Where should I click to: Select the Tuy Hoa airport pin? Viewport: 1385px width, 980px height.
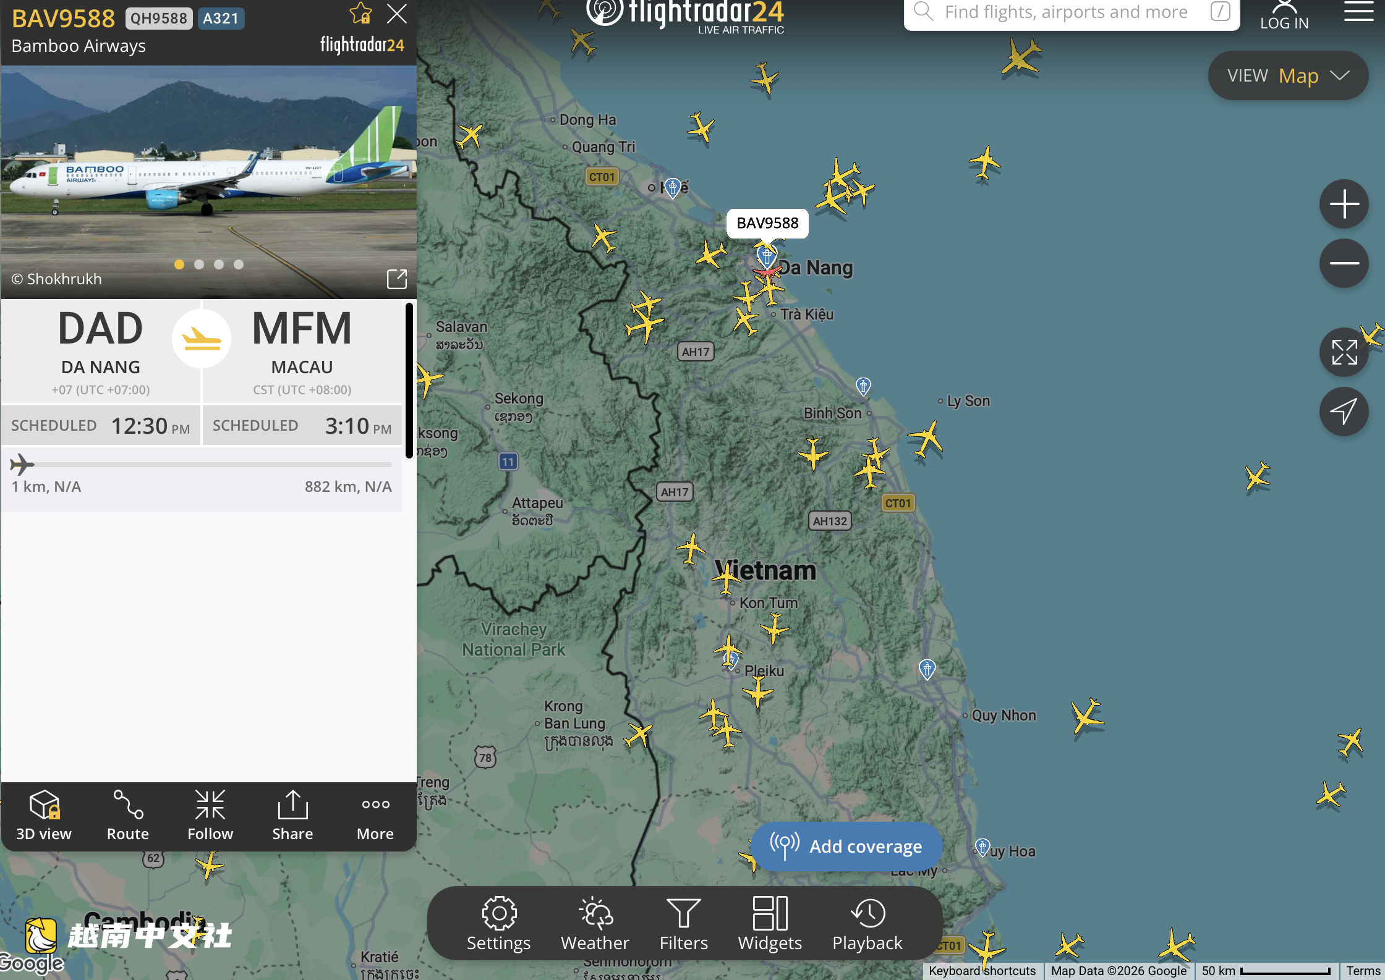coord(982,847)
